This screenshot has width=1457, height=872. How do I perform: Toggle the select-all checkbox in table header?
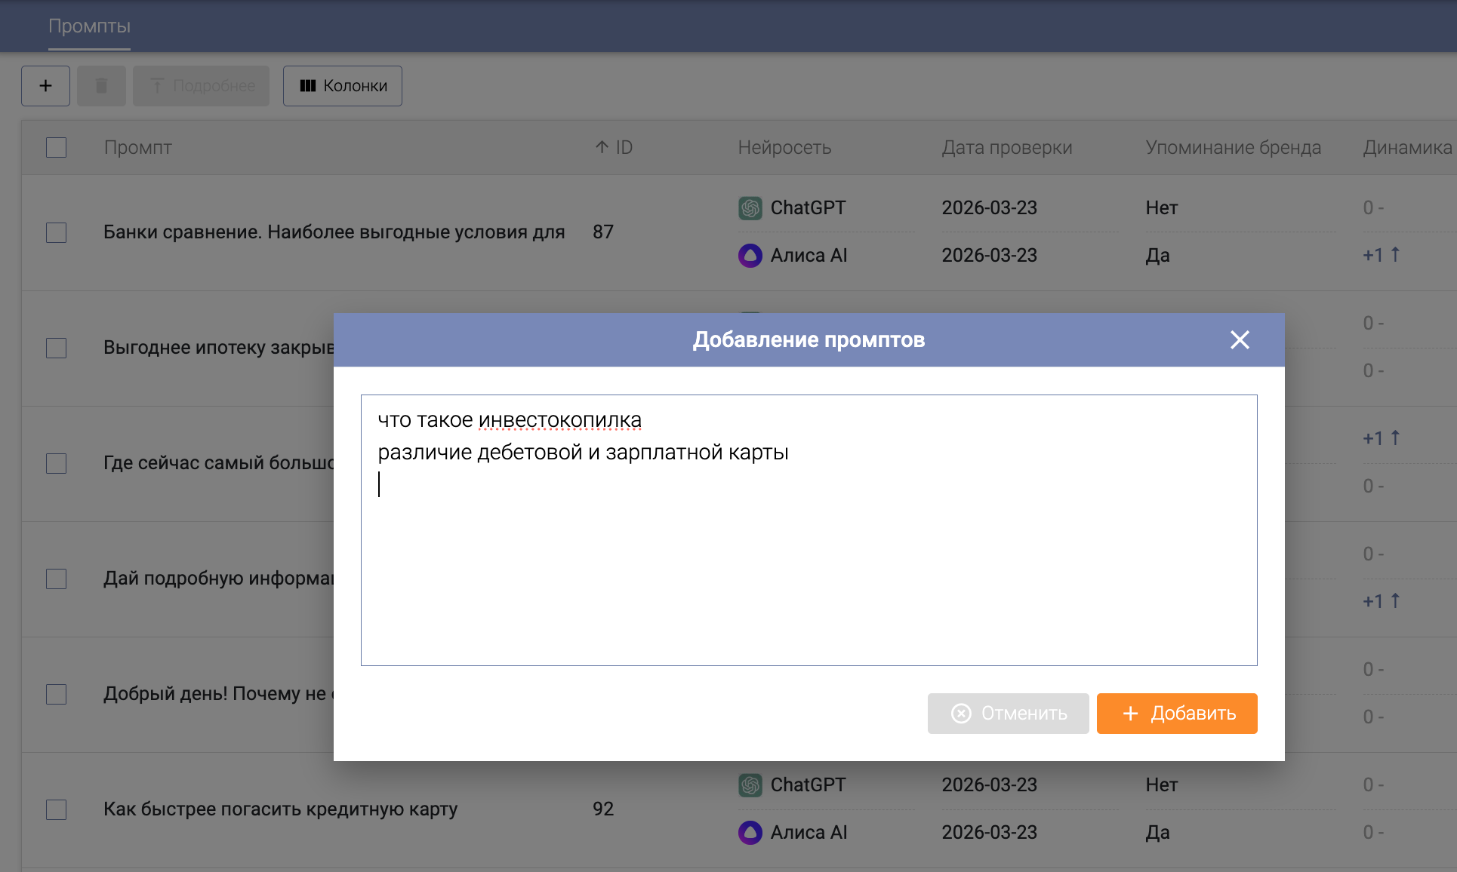[57, 147]
